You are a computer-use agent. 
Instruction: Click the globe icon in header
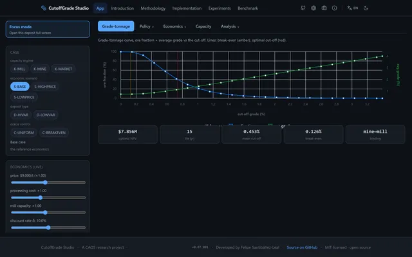314,8
